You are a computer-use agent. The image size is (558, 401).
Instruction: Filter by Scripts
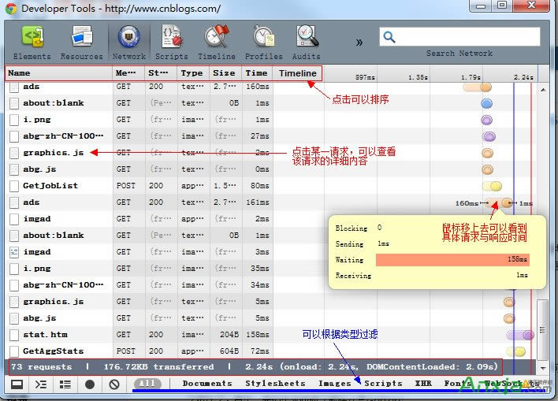[x=383, y=384]
